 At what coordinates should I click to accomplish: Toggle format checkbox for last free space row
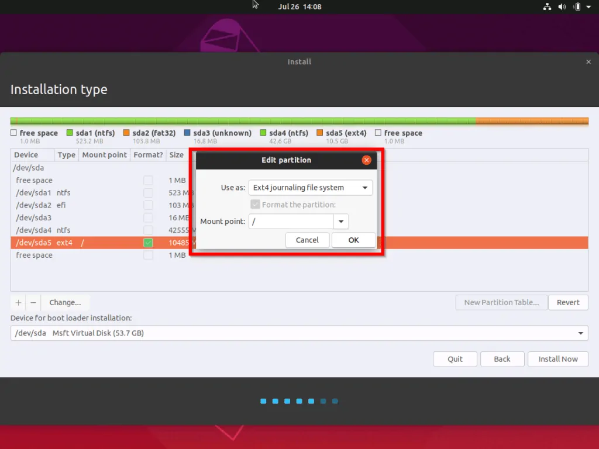tap(148, 255)
